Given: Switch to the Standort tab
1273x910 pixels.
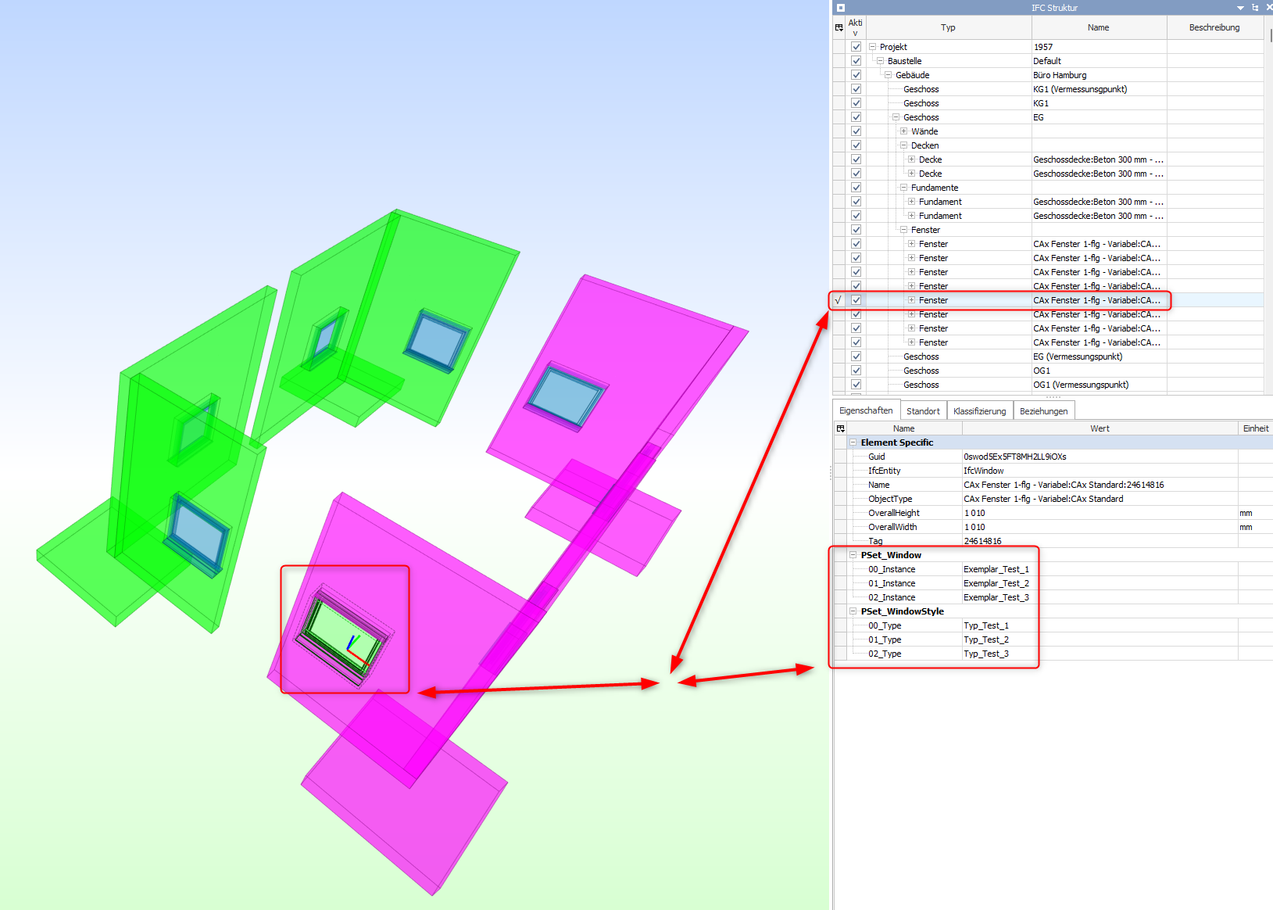Looking at the screenshot, I should click(x=923, y=411).
